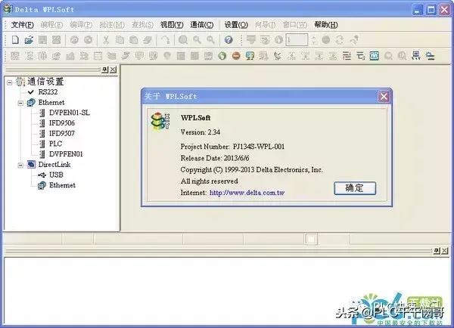Collapse the DirectLink tree node
The width and height of the screenshot is (454, 328).
pyautogui.click(x=20, y=166)
